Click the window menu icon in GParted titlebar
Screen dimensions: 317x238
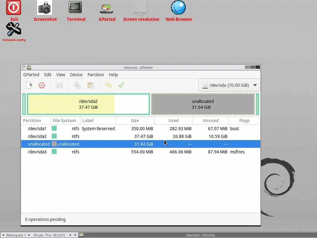24,67
